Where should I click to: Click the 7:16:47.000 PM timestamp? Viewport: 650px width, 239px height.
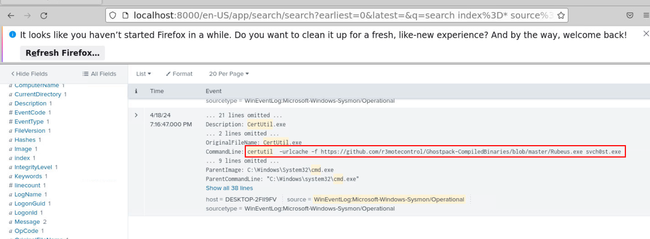pyautogui.click(x=171, y=124)
